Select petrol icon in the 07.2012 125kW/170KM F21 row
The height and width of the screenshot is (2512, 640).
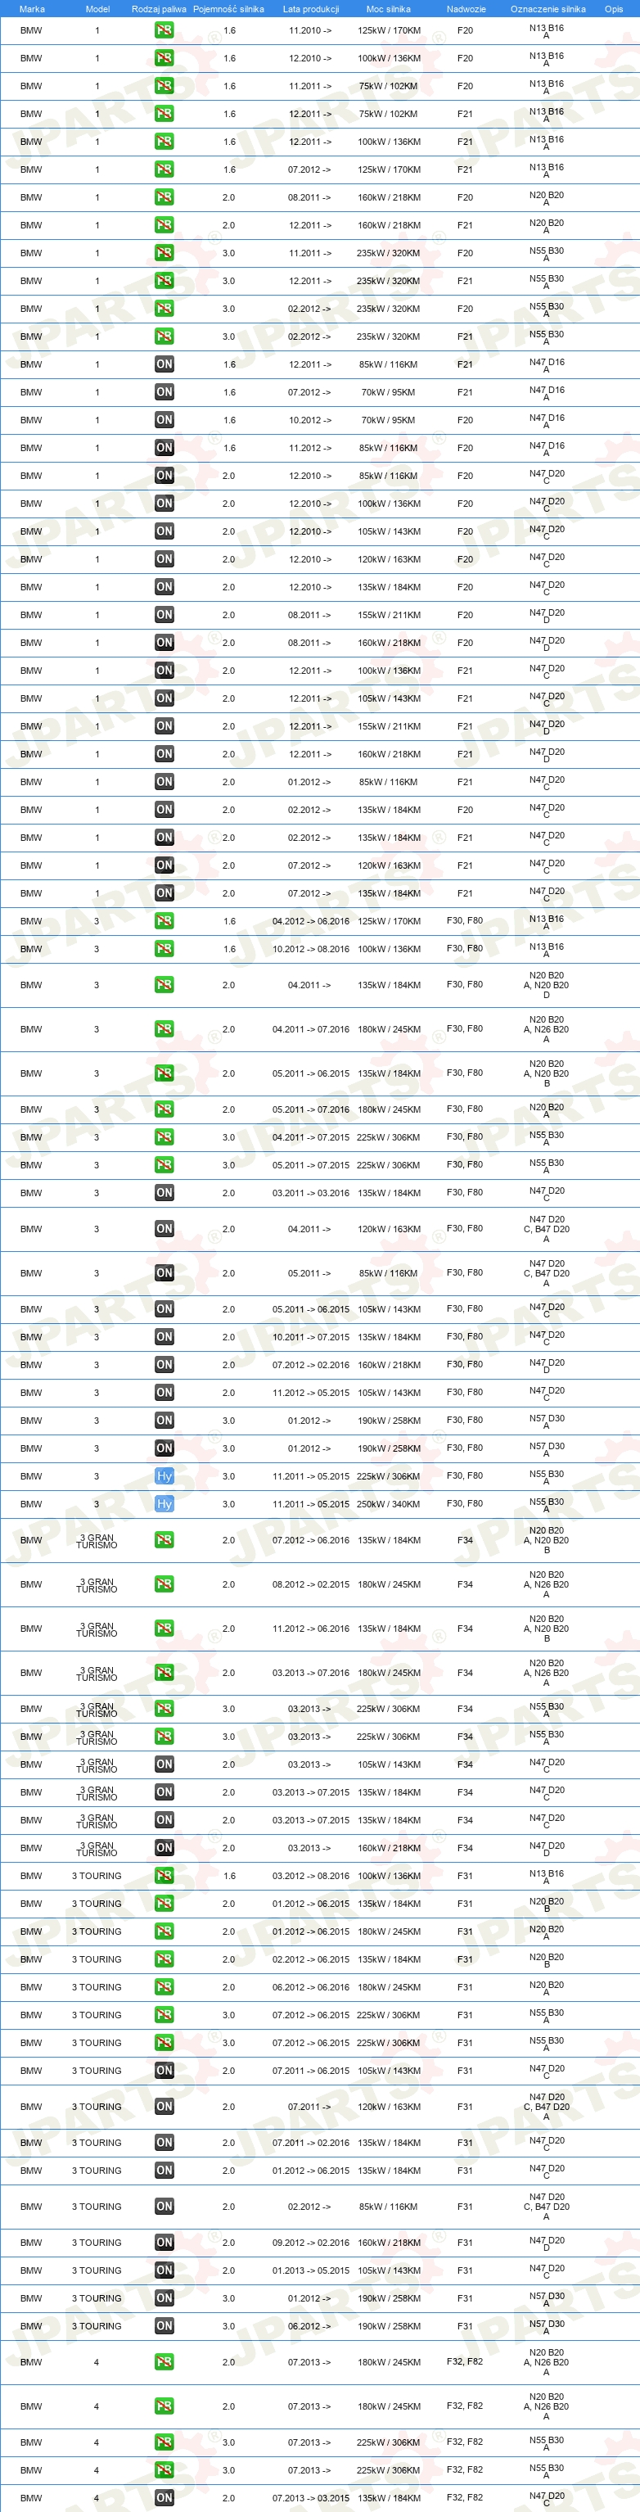coord(164,169)
